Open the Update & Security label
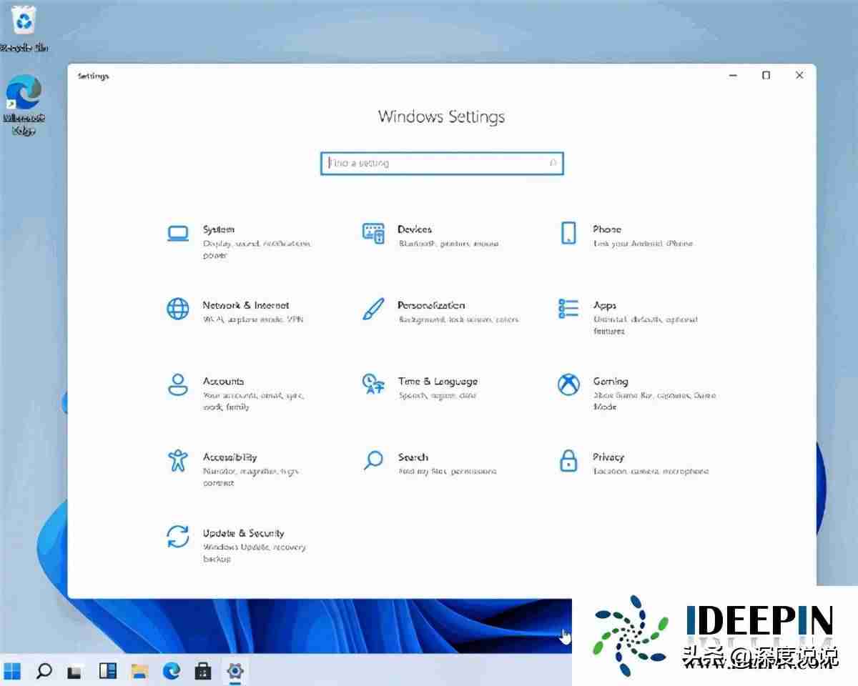 pyautogui.click(x=243, y=533)
